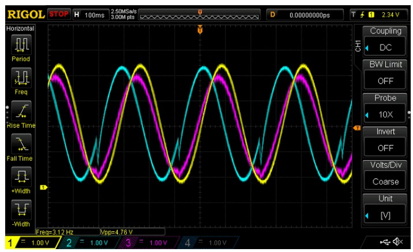Click the orange trigger position marker at top
The image size is (413, 252).
click(x=200, y=29)
